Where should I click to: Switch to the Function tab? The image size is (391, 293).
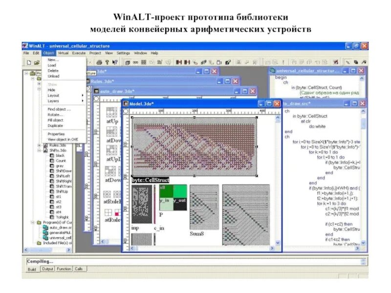point(64,269)
